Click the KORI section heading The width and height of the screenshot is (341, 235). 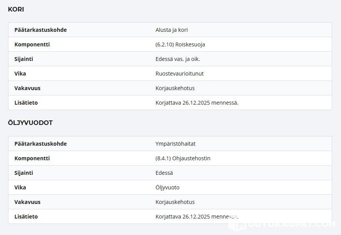point(16,9)
